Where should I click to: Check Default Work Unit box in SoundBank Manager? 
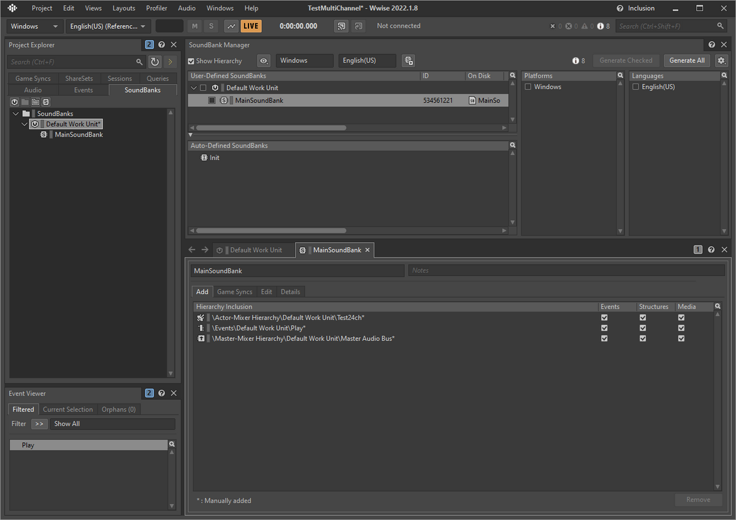tap(204, 88)
